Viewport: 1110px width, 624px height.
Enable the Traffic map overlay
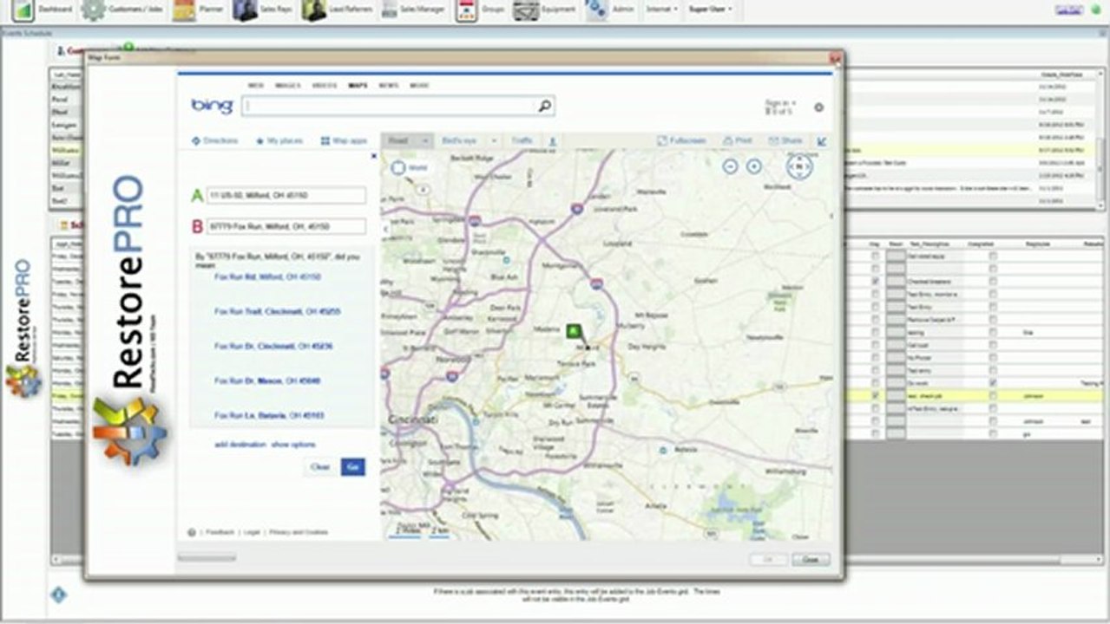522,140
